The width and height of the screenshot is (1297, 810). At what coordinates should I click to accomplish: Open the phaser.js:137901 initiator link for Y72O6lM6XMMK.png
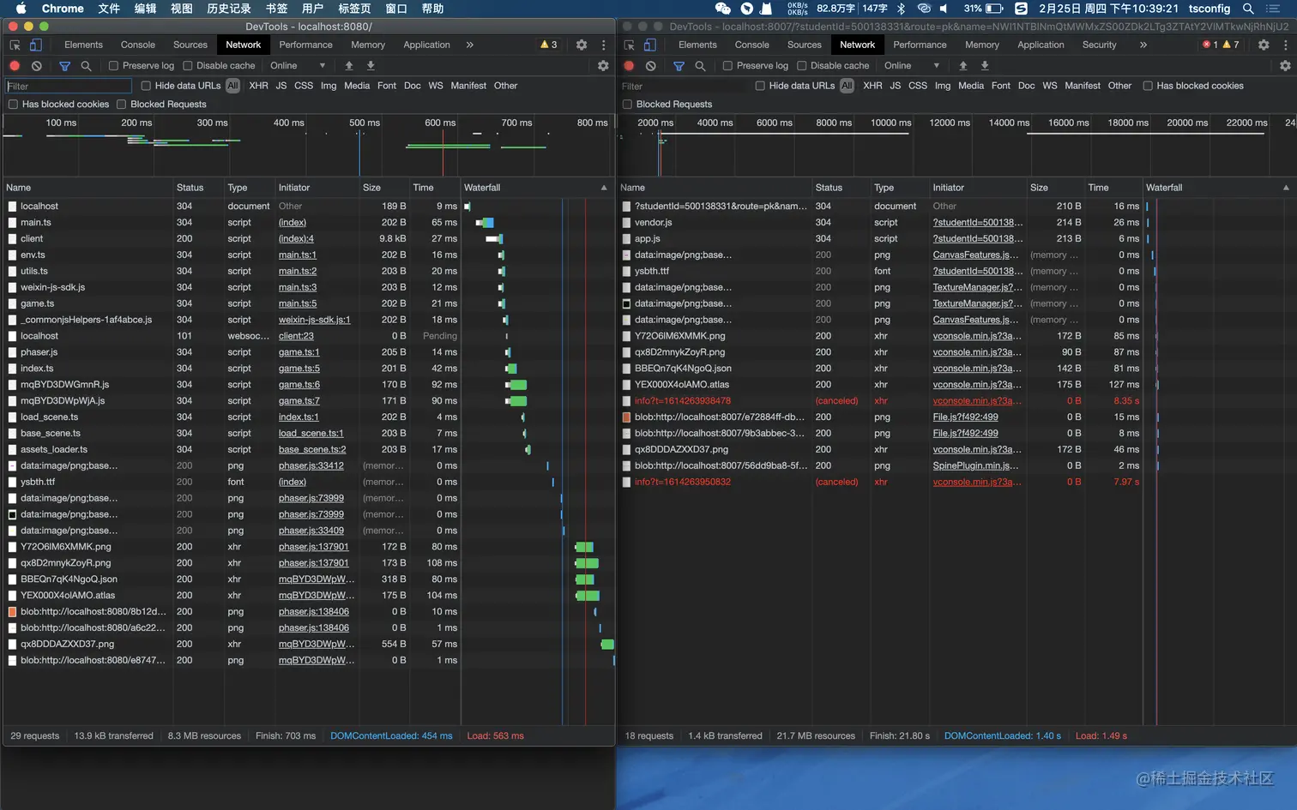click(313, 547)
